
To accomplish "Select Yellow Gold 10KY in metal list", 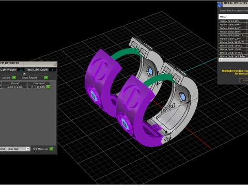I will 233,25.
